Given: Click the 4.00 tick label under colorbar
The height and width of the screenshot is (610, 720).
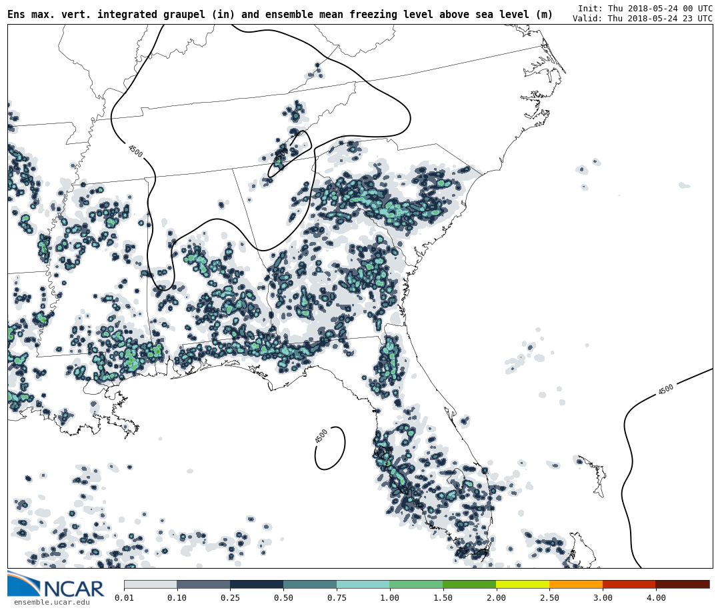Looking at the screenshot, I should (655, 598).
